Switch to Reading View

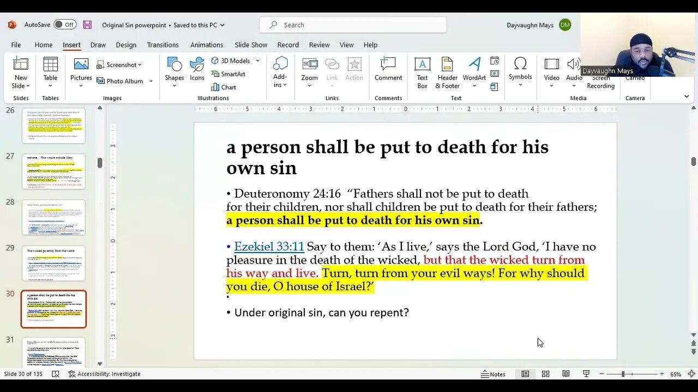[x=566, y=374]
